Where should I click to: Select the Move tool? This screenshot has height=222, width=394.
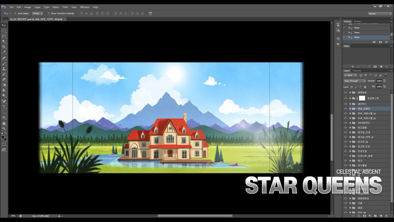[4, 25]
